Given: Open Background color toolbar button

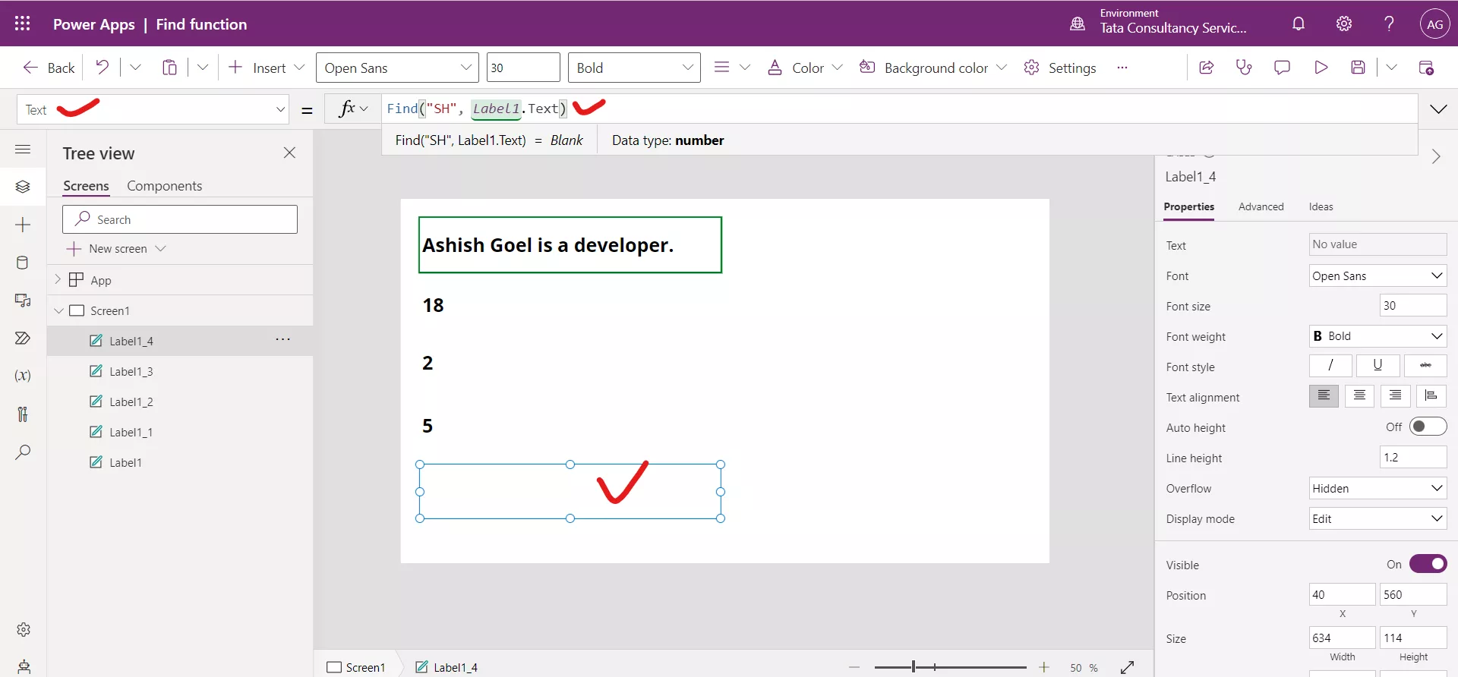Looking at the screenshot, I should tap(933, 68).
